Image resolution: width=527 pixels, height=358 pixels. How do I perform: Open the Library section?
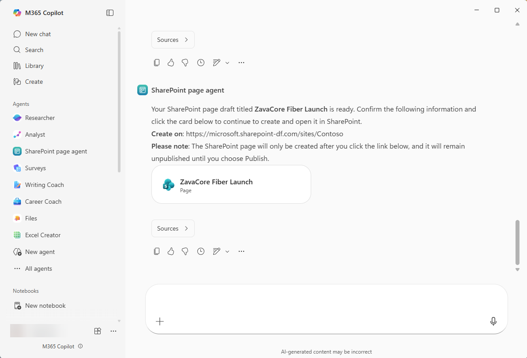coord(34,66)
